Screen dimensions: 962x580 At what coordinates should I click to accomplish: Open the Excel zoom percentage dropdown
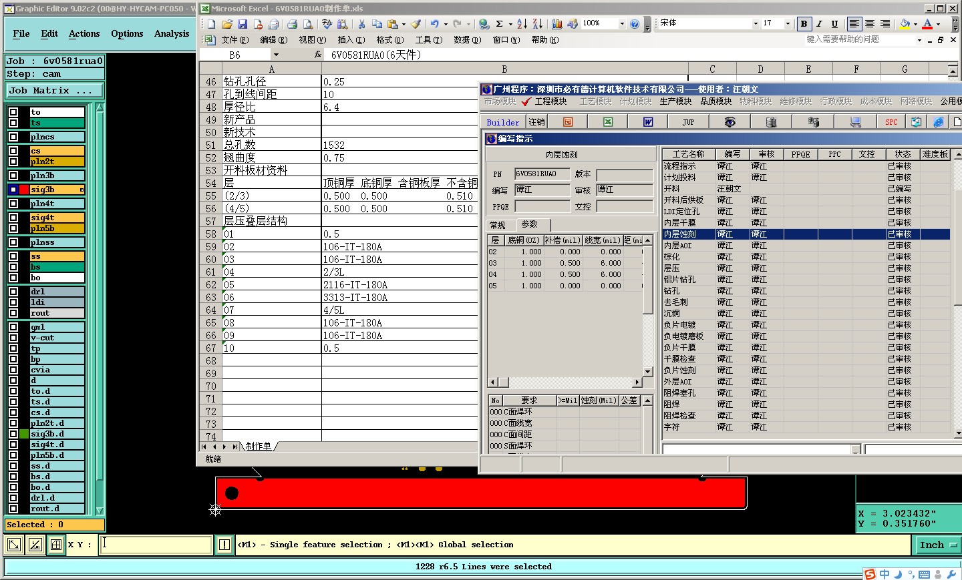click(x=622, y=23)
